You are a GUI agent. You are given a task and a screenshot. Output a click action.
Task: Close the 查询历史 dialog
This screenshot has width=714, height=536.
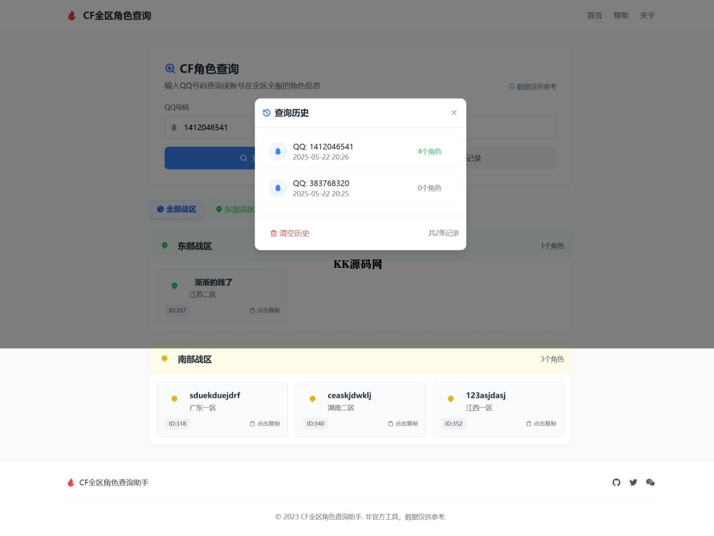tap(454, 113)
